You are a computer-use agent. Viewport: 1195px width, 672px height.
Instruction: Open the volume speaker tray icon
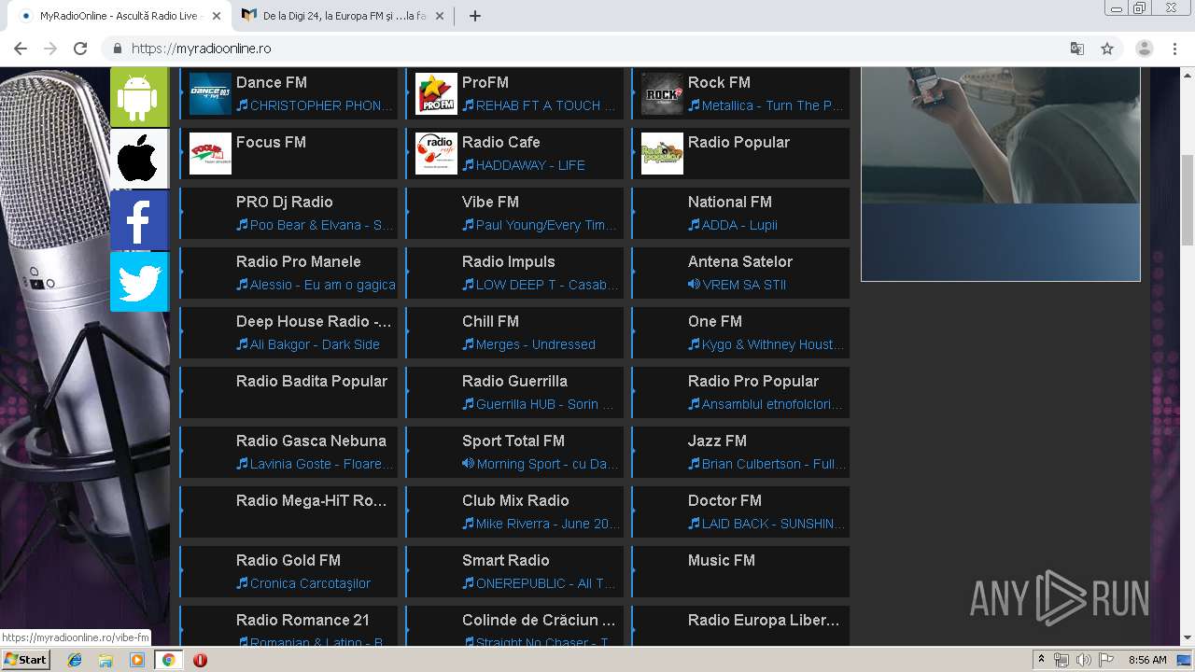(1083, 660)
